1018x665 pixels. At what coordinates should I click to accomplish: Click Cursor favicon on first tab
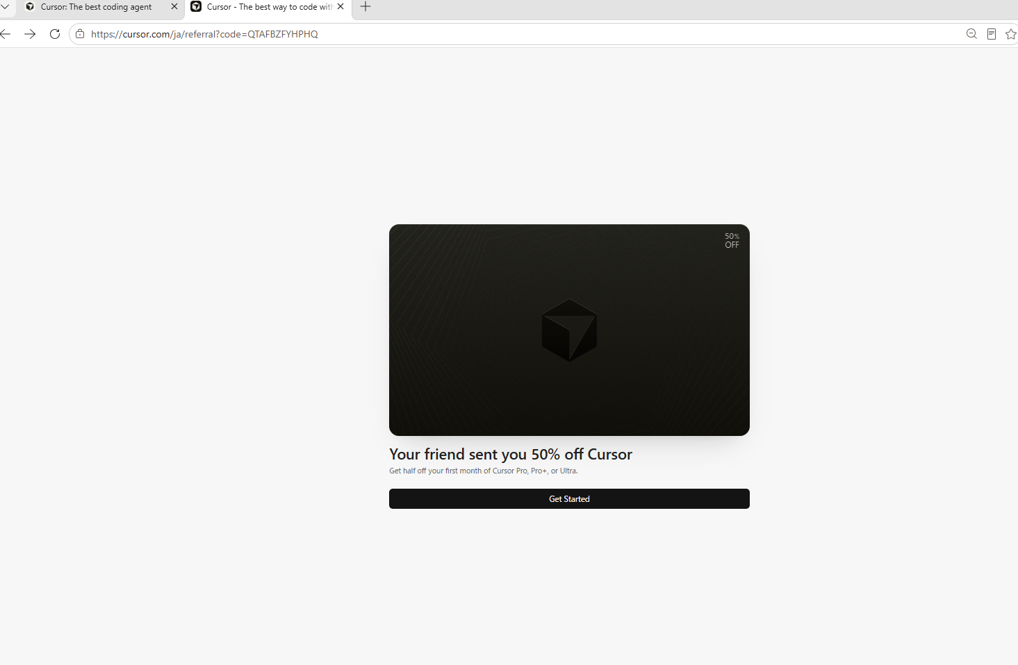pyautogui.click(x=30, y=6)
